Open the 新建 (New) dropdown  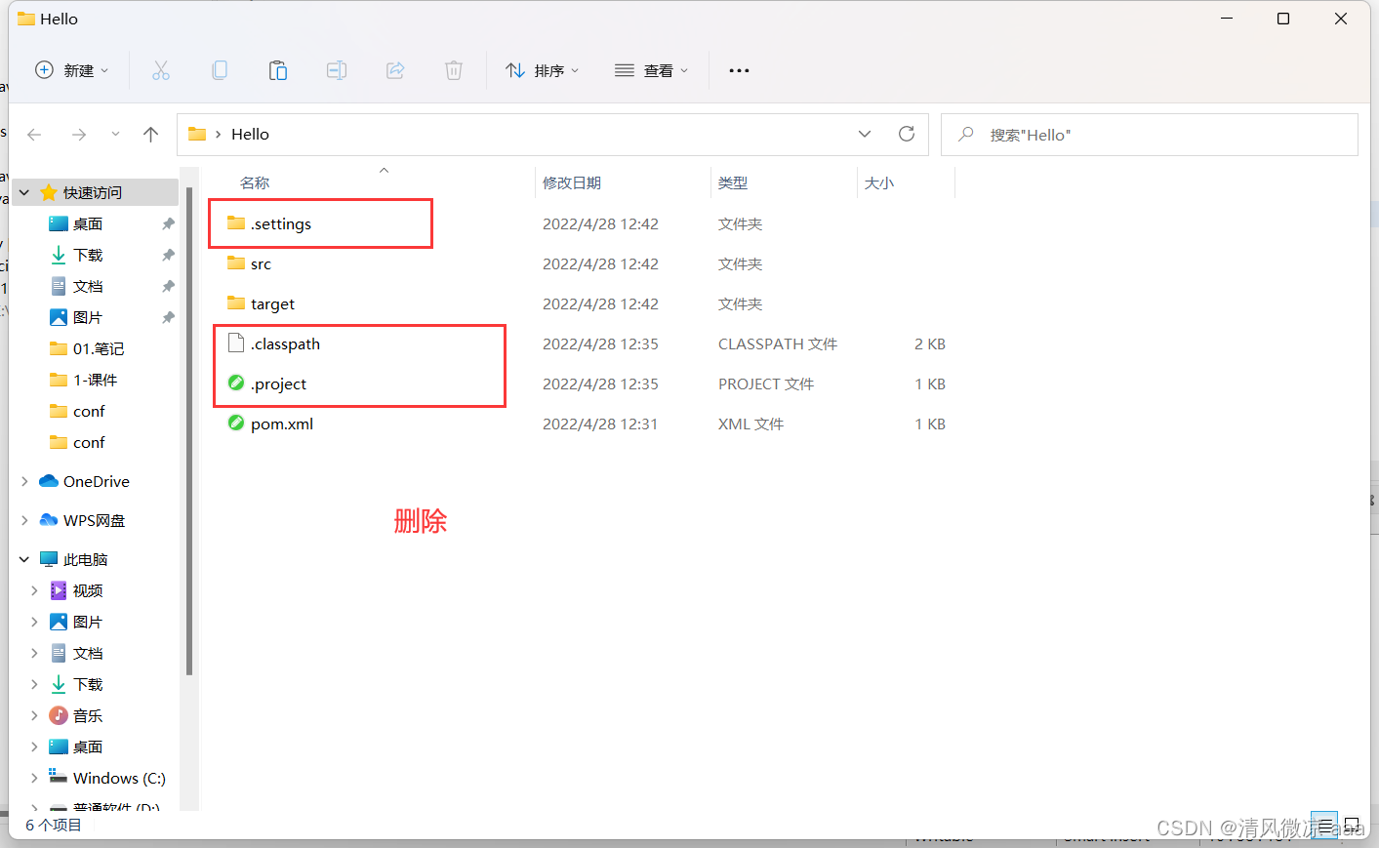tap(72, 70)
